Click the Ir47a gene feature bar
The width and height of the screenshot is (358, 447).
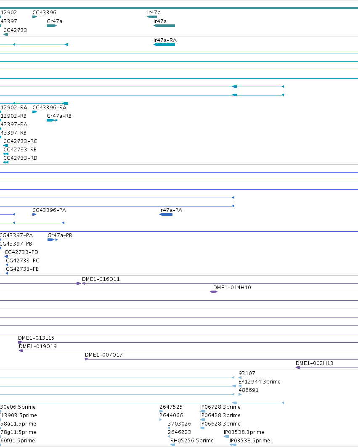[164, 26]
